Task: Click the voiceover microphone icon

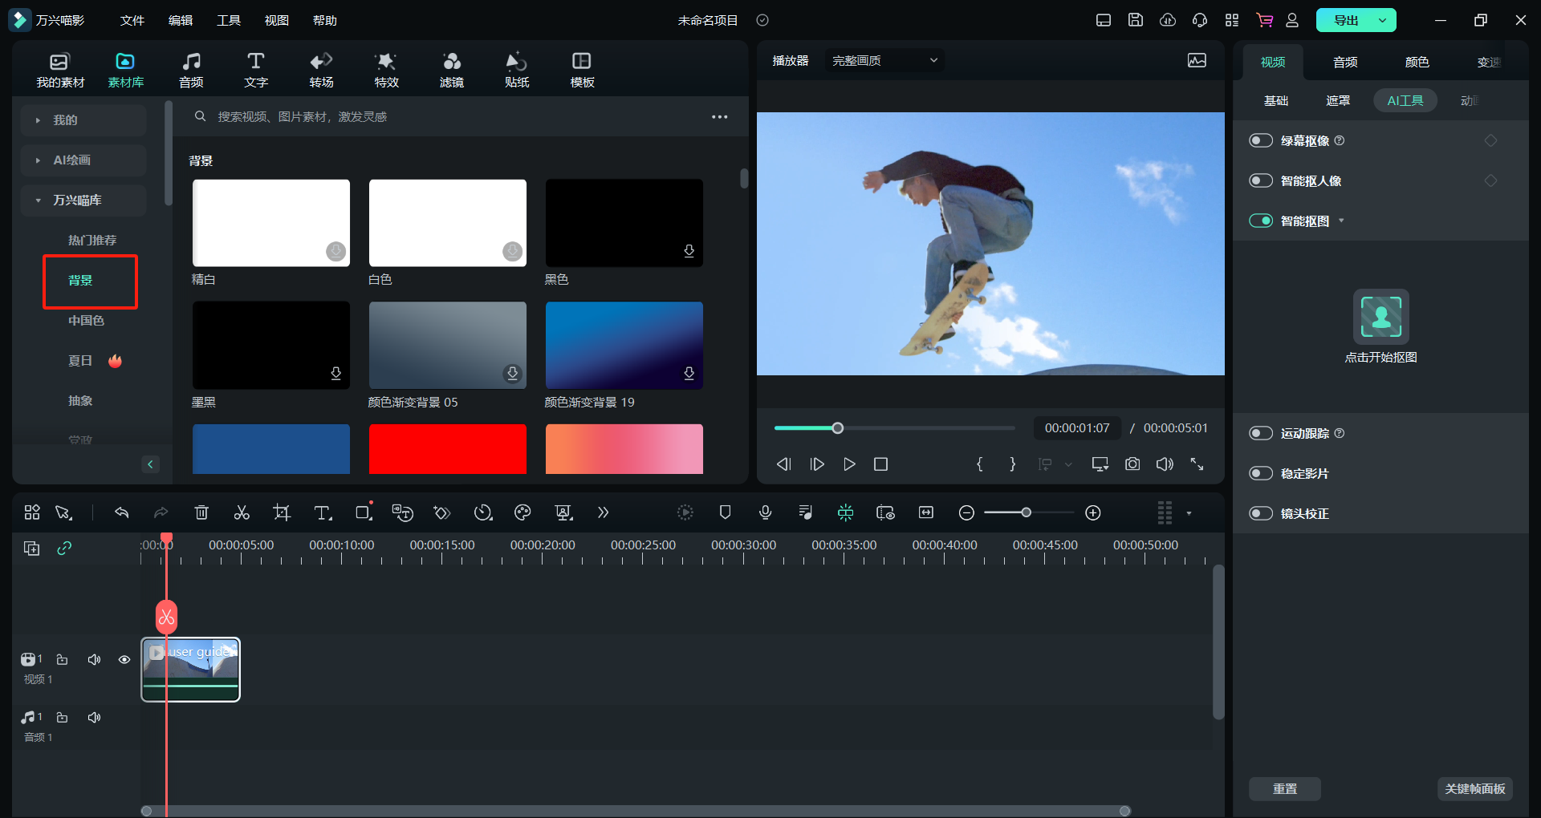Action: (x=765, y=512)
